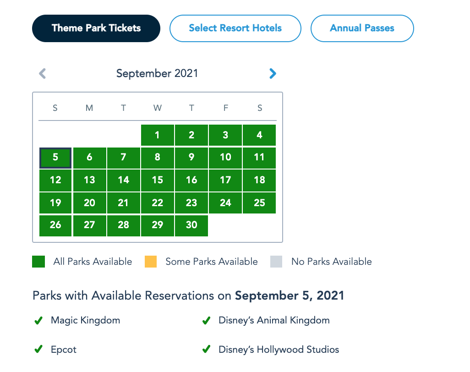Choose September 30 on the calendar

(x=191, y=225)
